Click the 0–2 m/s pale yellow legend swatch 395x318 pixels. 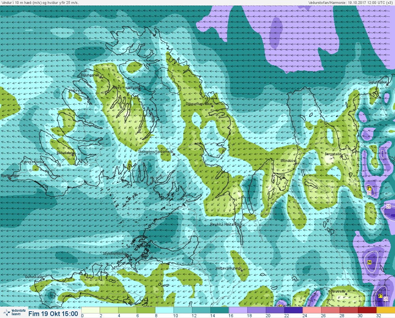(91, 310)
